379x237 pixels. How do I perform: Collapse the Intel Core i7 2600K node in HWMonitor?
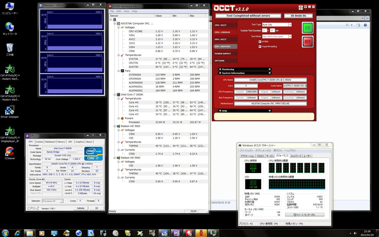click(115, 94)
